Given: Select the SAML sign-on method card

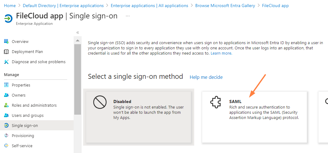Looking at the screenshot, I should point(254,117).
